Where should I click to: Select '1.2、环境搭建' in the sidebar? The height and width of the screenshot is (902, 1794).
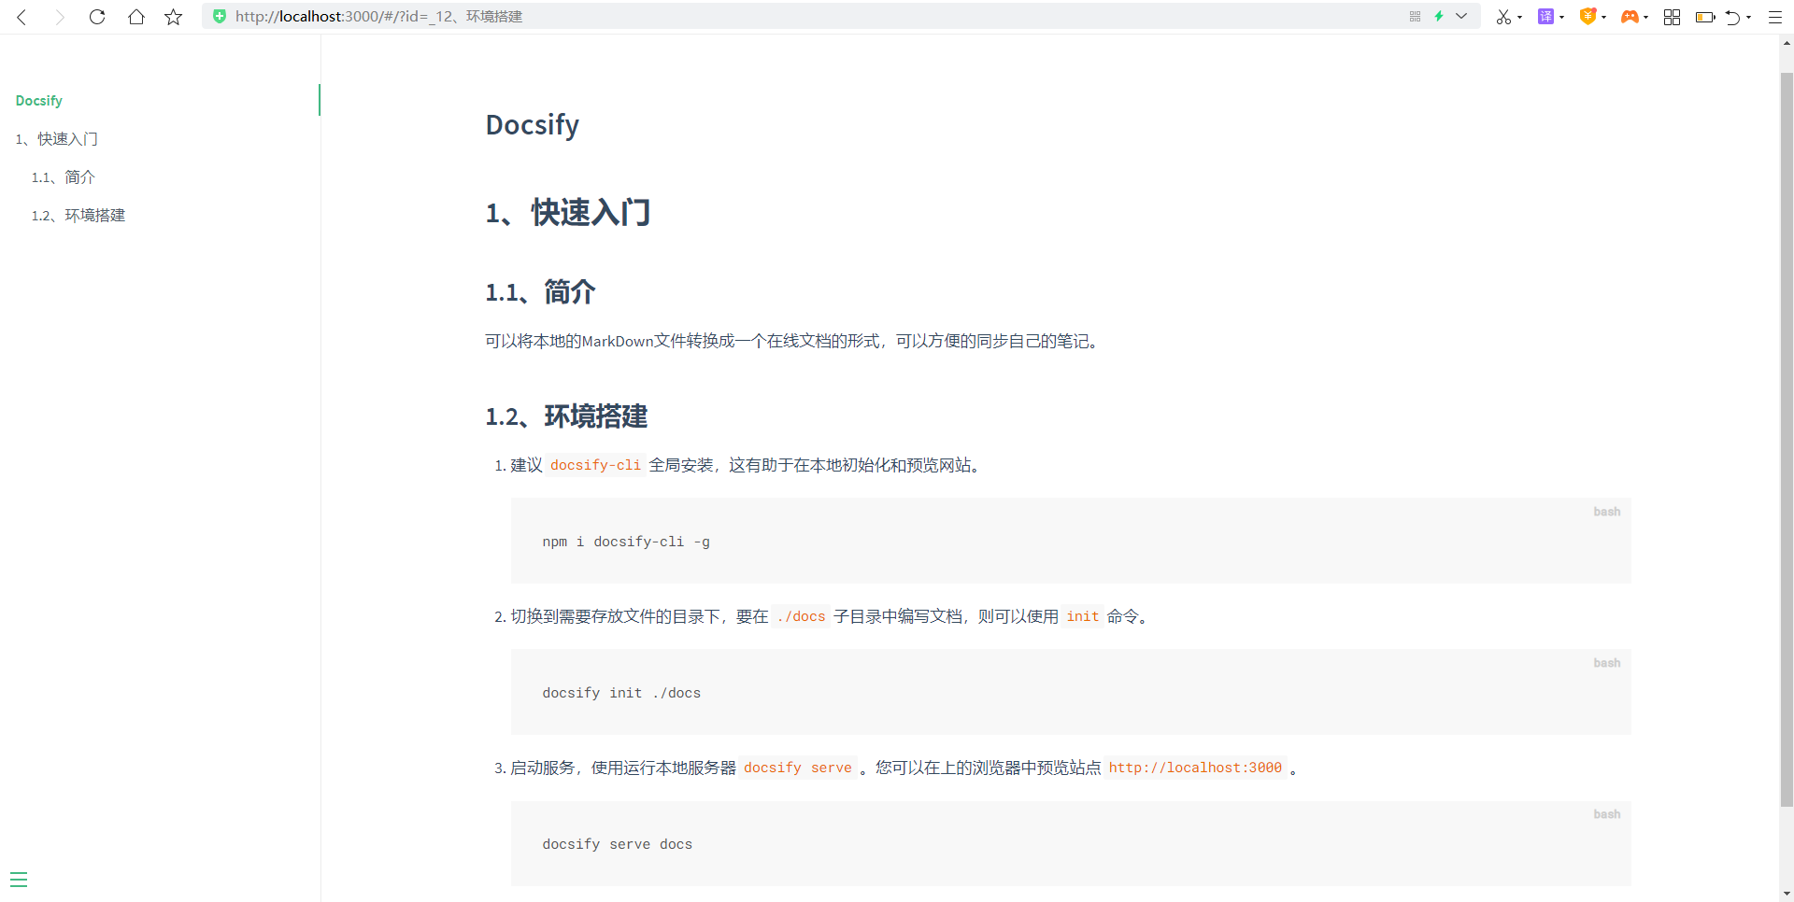coord(78,216)
